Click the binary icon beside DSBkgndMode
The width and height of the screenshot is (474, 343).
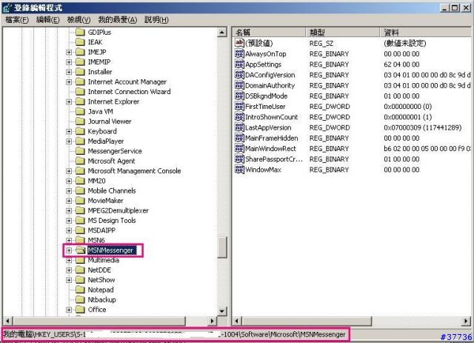point(239,96)
